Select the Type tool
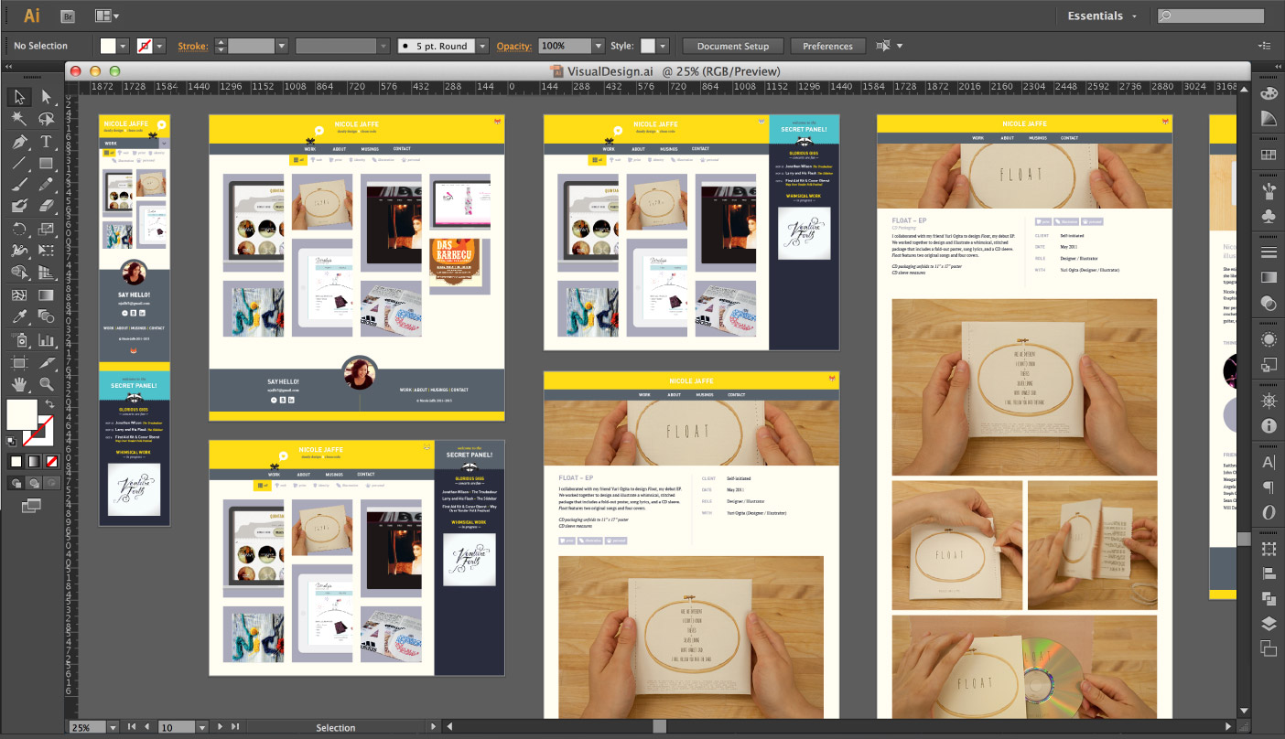1285x739 pixels. 46,142
